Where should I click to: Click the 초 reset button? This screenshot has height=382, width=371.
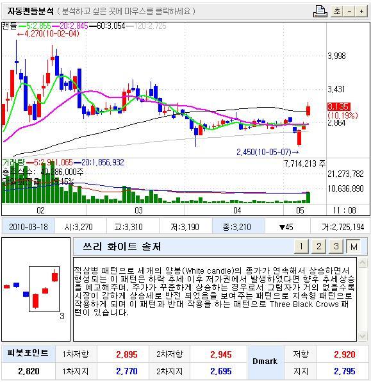tap(336, 11)
